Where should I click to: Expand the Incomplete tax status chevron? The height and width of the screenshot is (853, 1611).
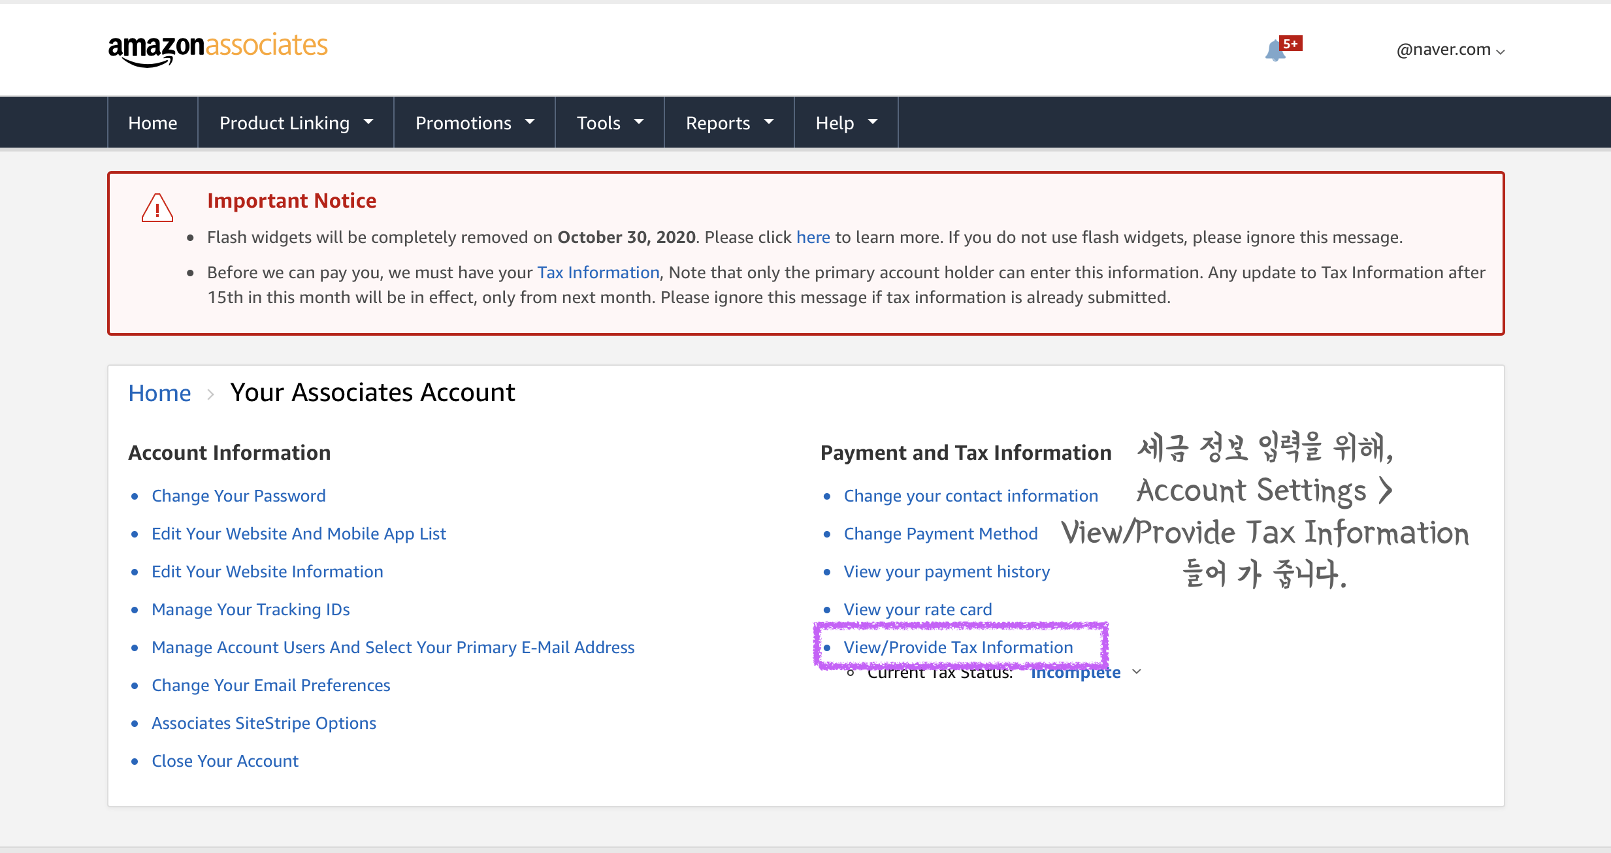click(x=1137, y=671)
